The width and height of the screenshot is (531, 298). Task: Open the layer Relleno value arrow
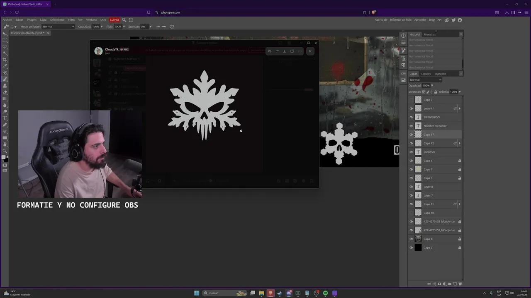[460, 91]
